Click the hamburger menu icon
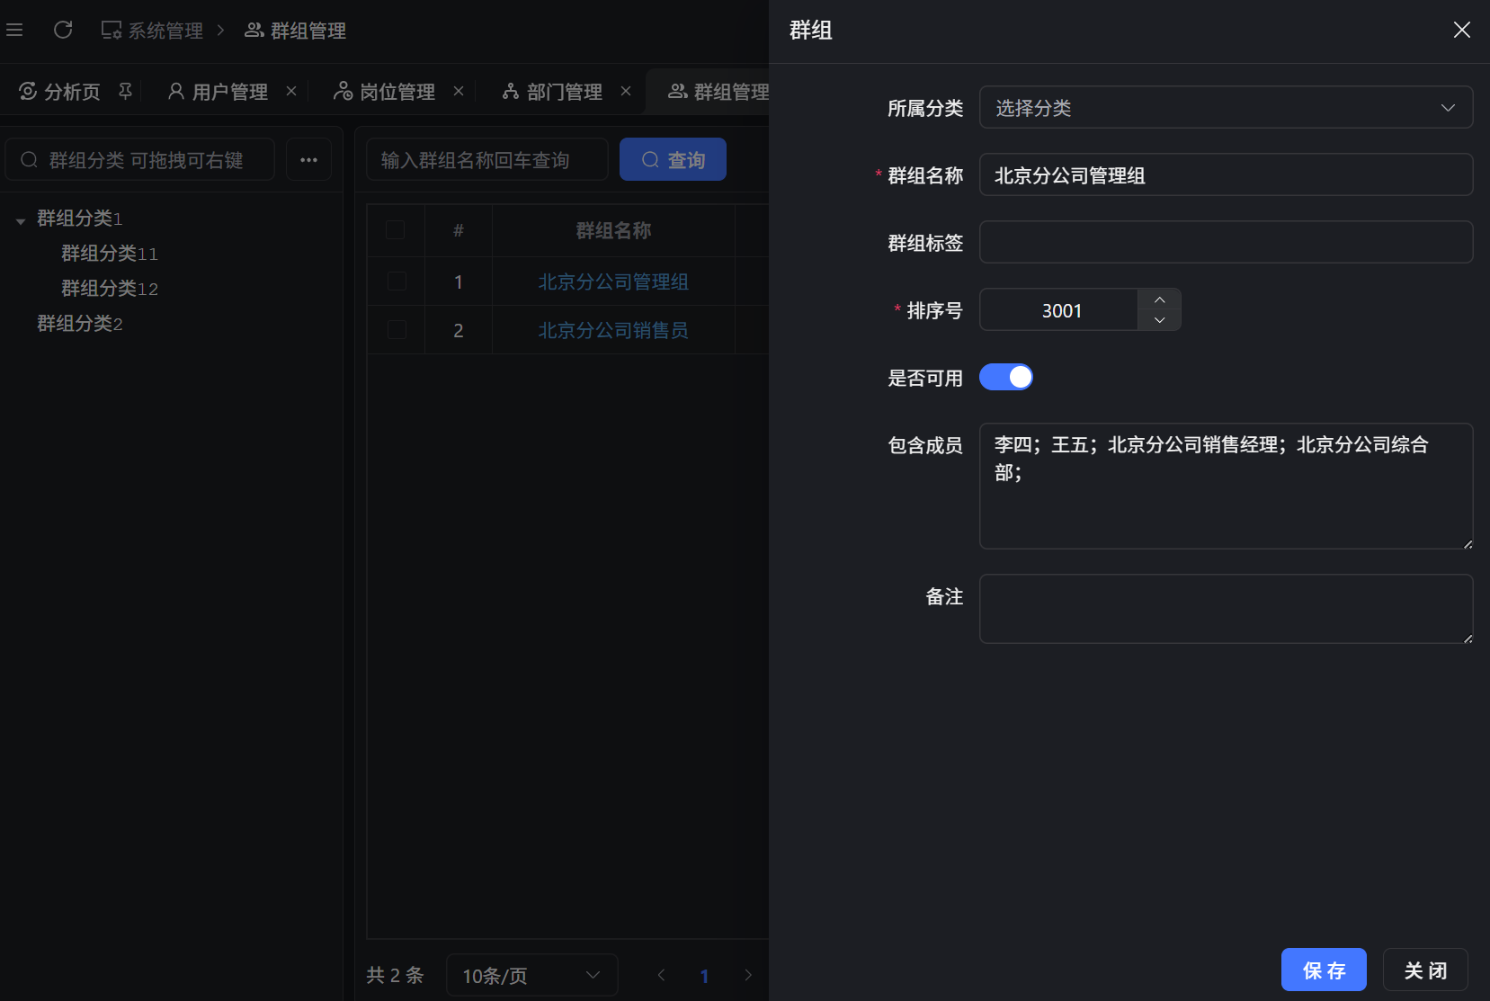The height and width of the screenshot is (1001, 1490). tap(14, 31)
